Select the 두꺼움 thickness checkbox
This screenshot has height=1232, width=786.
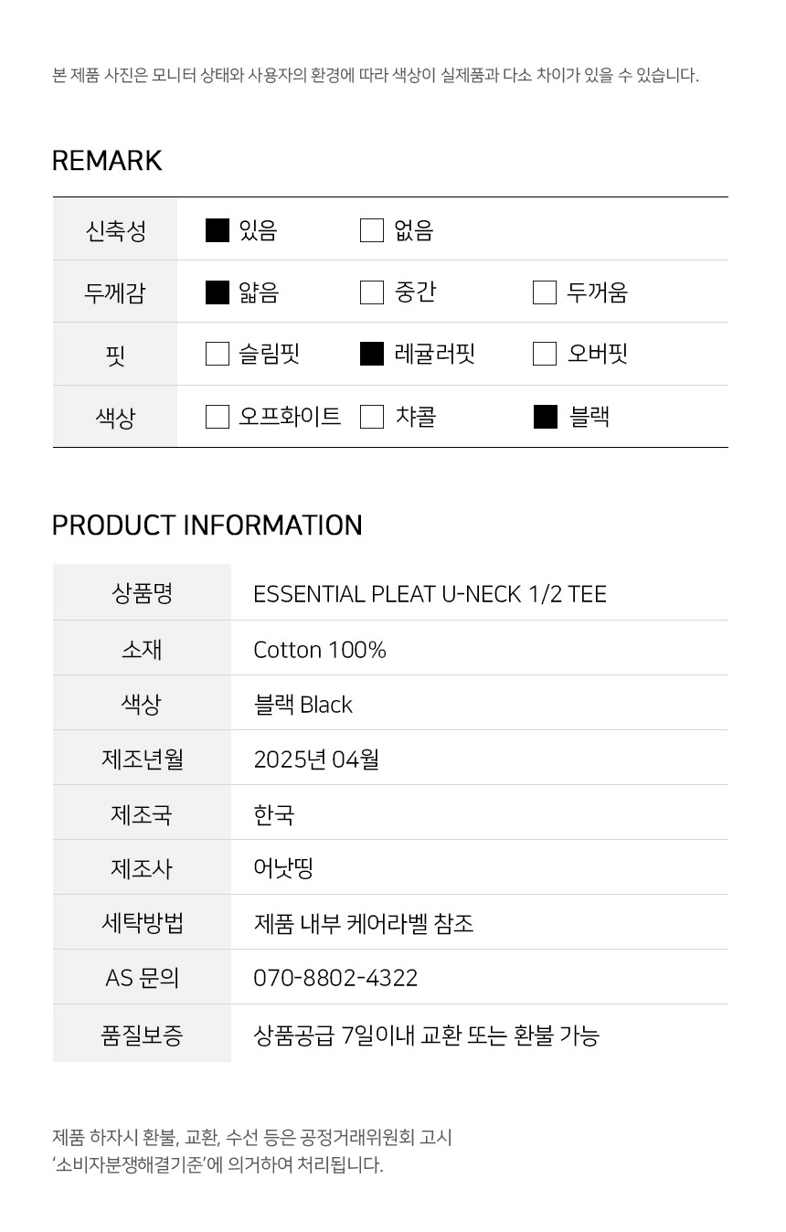[545, 292]
